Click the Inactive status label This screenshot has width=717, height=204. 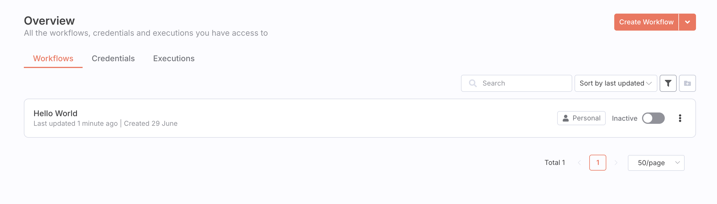pyautogui.click(x=624, y=118)
